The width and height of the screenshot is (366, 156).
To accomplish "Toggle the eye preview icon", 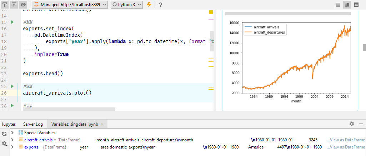I will [x=23, y=4].
